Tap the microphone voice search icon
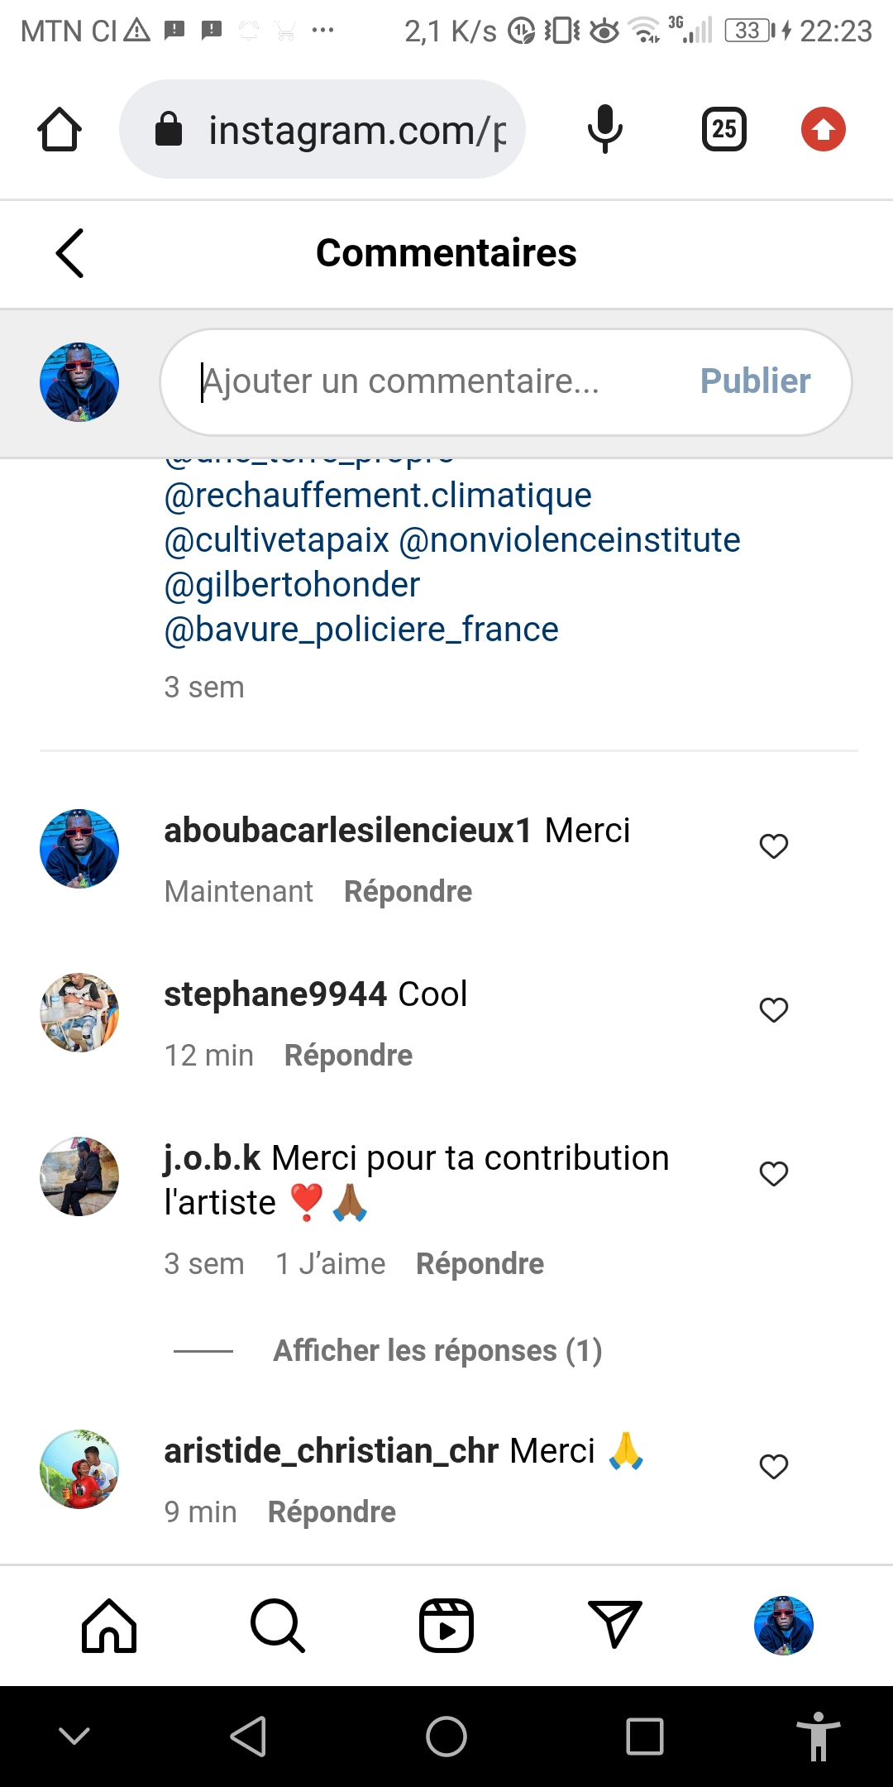Screen dimensions: 893x1787 pyautogui.click(x=604, y=129)
